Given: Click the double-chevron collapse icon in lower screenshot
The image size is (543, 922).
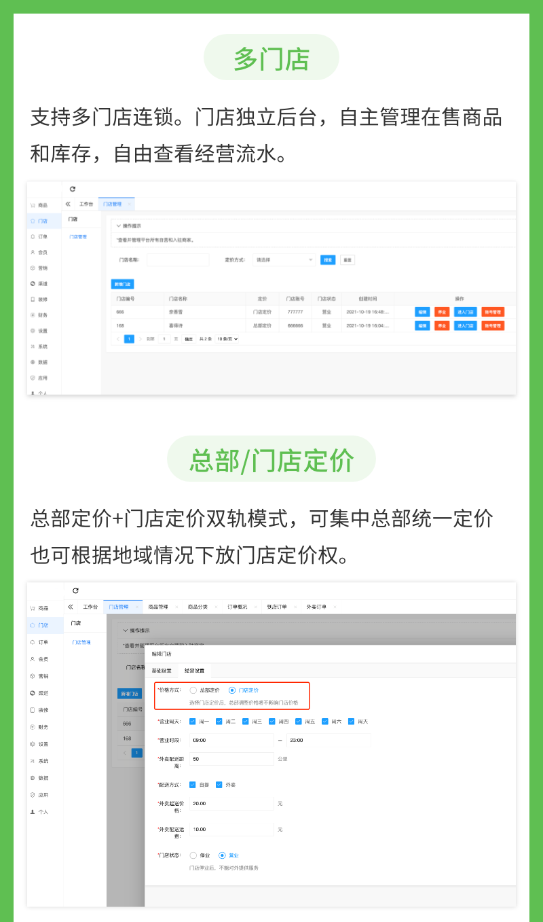Looking at the screenshot, I should coord(70,607).
